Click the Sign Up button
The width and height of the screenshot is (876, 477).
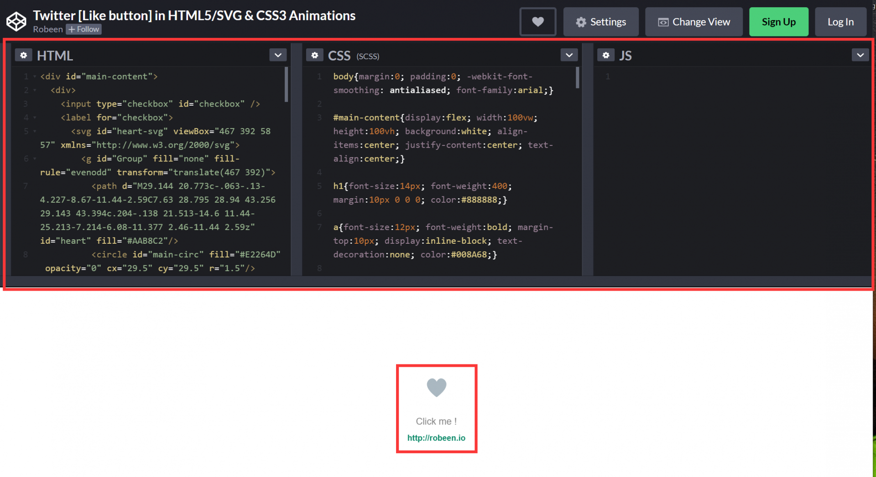778,21
